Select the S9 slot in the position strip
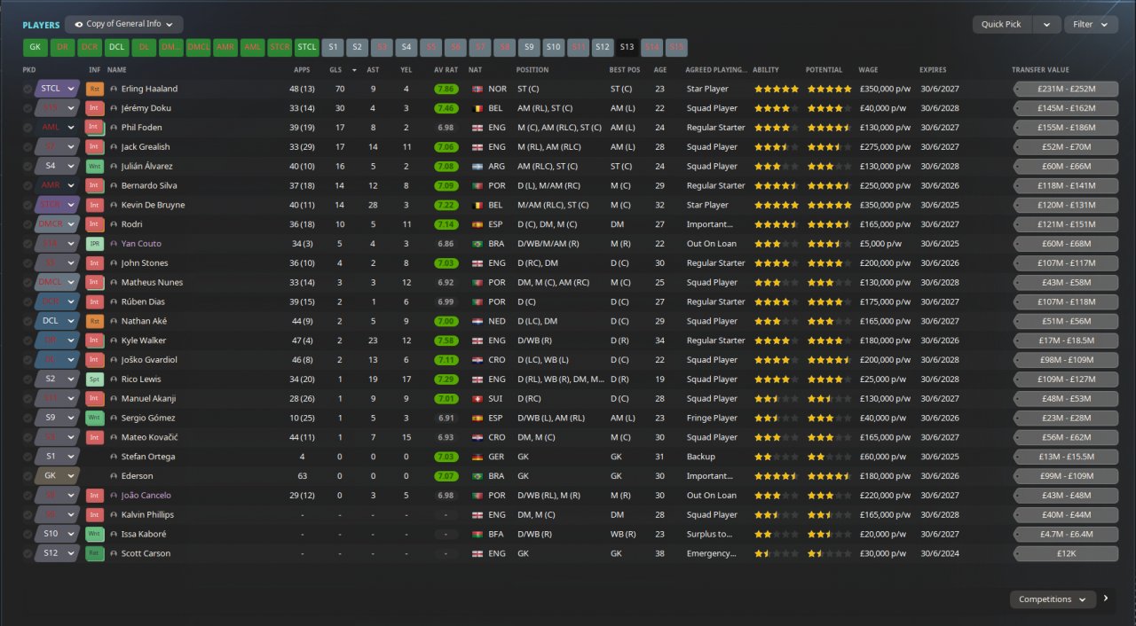The image size is (1136, 626). coord(528,48)
